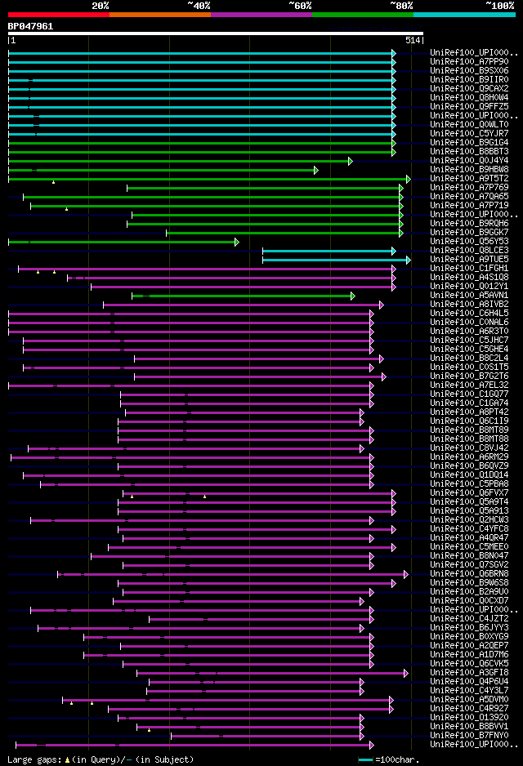
Task: Select the UniRef100_Q012Y1 label
Action: (x=469, y=287)
